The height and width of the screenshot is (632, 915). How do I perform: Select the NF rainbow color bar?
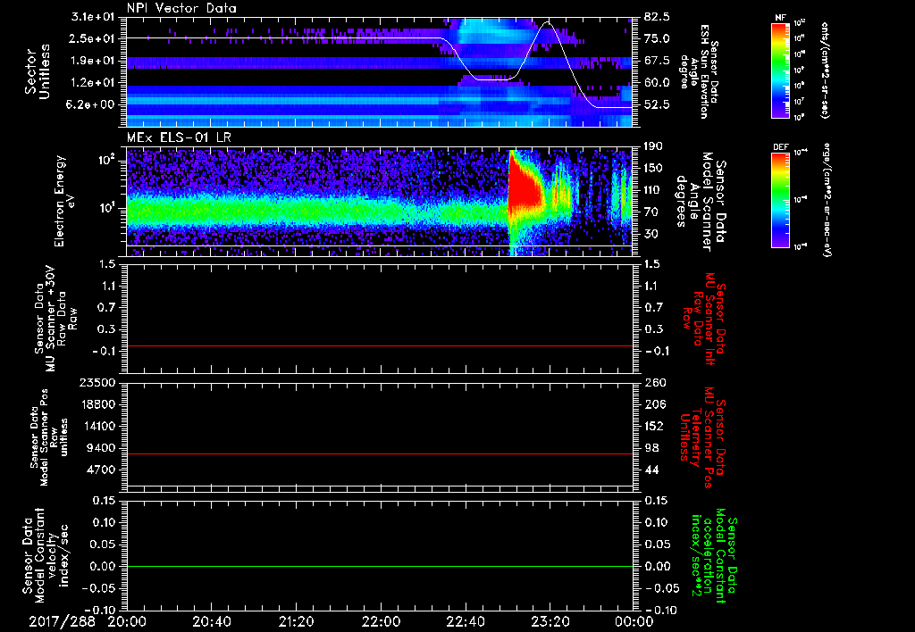pos(781,71)
